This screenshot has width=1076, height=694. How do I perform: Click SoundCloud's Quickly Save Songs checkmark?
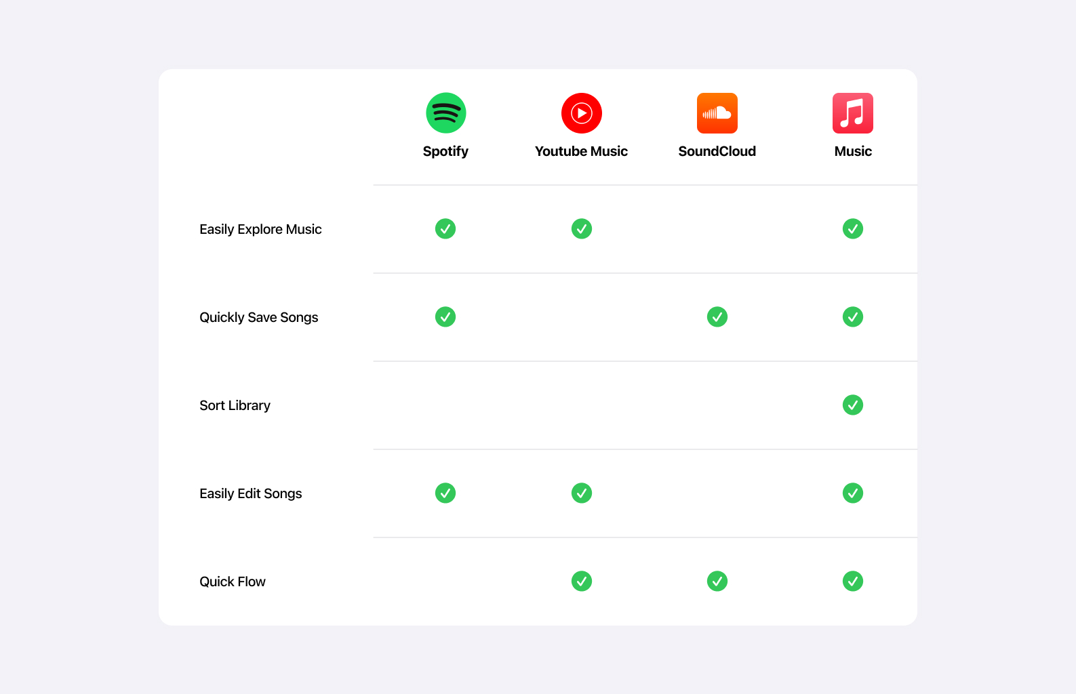pos(717,317)
